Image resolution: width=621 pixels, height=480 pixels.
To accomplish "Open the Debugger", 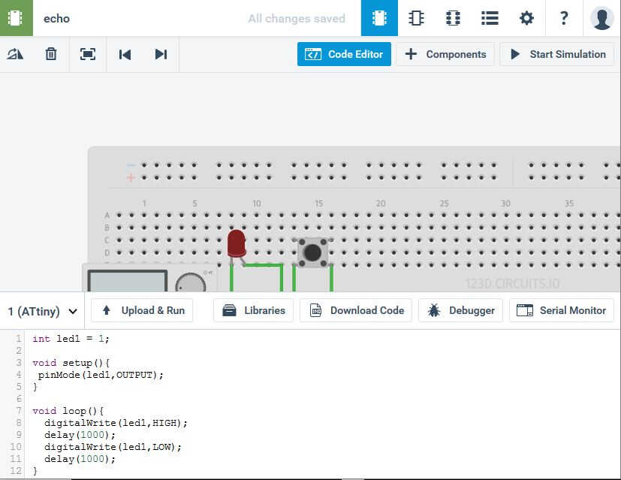I will (x=460, y=310).
